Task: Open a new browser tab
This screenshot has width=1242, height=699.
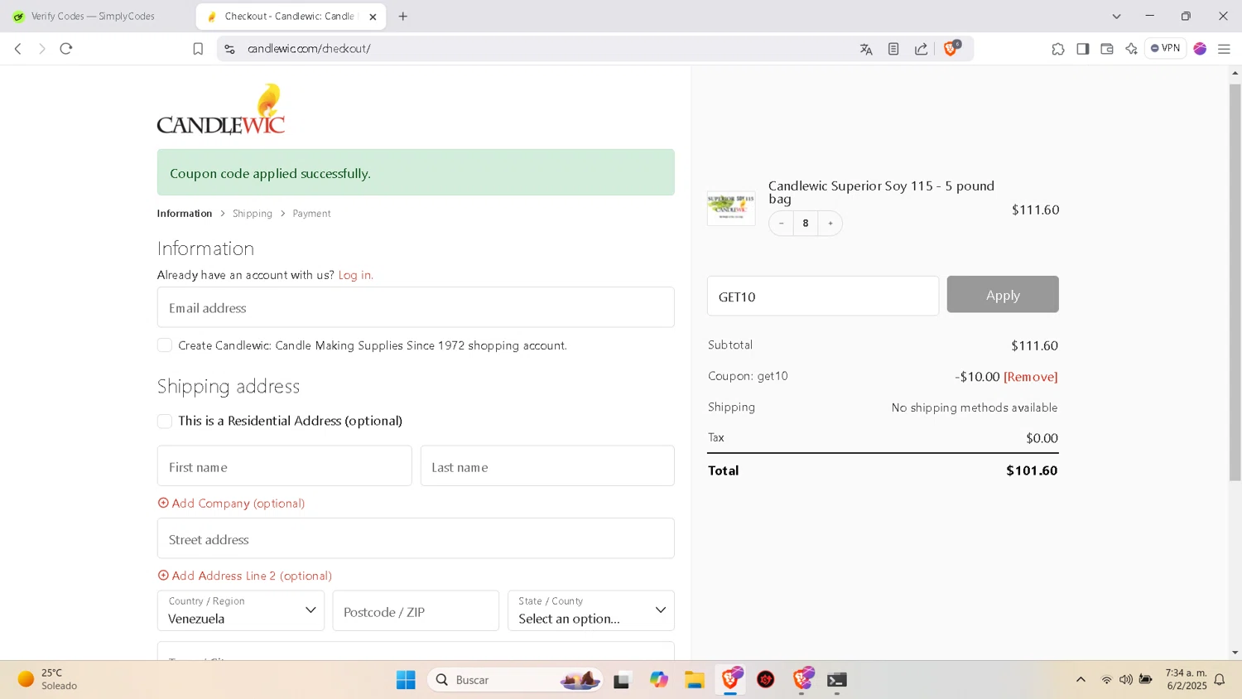Action: 403,16
